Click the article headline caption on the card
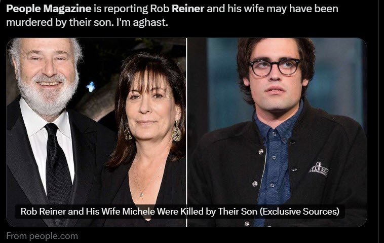The width and height of the screenshot is (384, 243). tap(180, 212)
